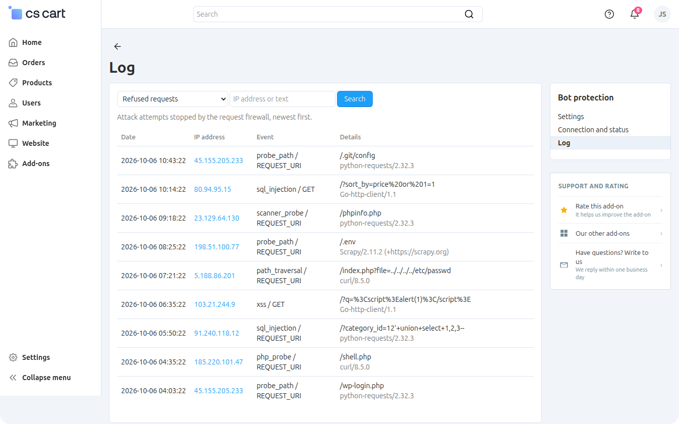Image resolution: width=679 pixels, height=424 pixels.
Task: Expand the Have questions chevron
Action: pyautogui.click(x=661, y=265)
